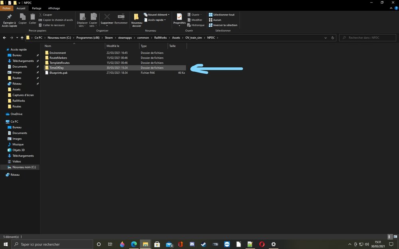Click the Rechercher dans NPDC field
The height and width of the screenshot is (249, 399).
(x=367, y=37)
